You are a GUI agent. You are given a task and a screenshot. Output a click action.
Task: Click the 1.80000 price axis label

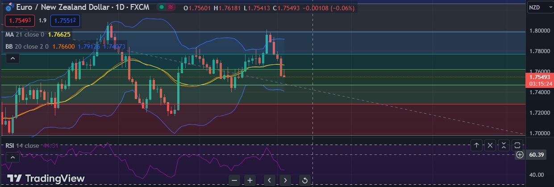click(539, 30)
